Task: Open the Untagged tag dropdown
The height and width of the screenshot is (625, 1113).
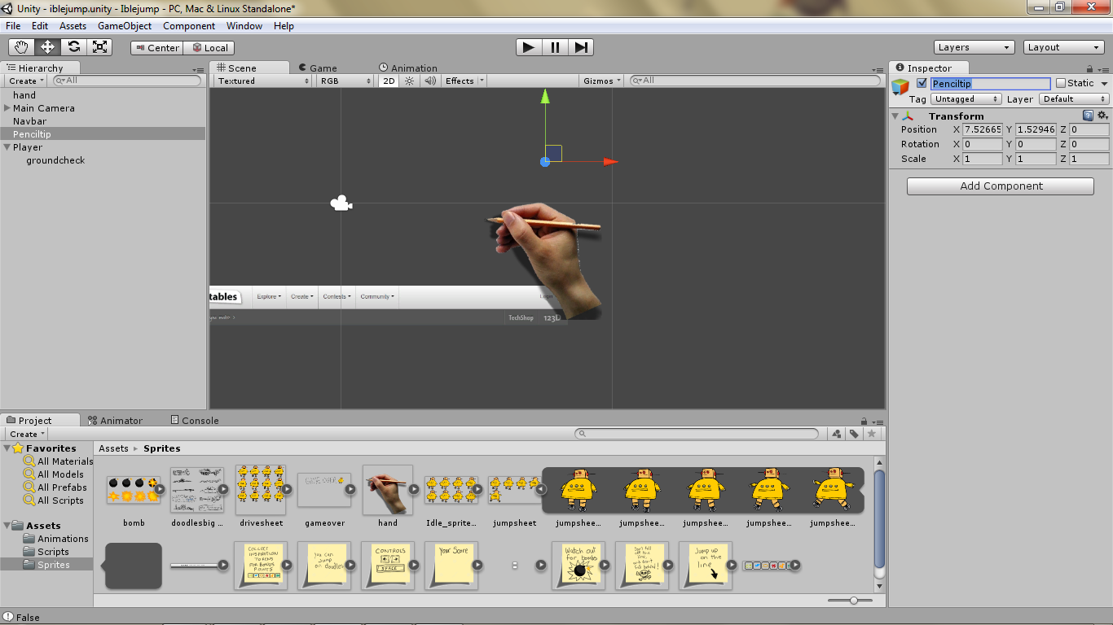Action: coord(966,98)
